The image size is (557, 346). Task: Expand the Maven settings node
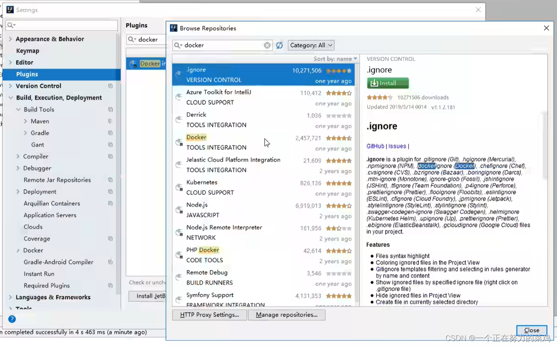[x=25, y=121]
